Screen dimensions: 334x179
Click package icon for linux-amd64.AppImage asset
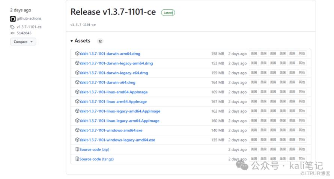77,92
